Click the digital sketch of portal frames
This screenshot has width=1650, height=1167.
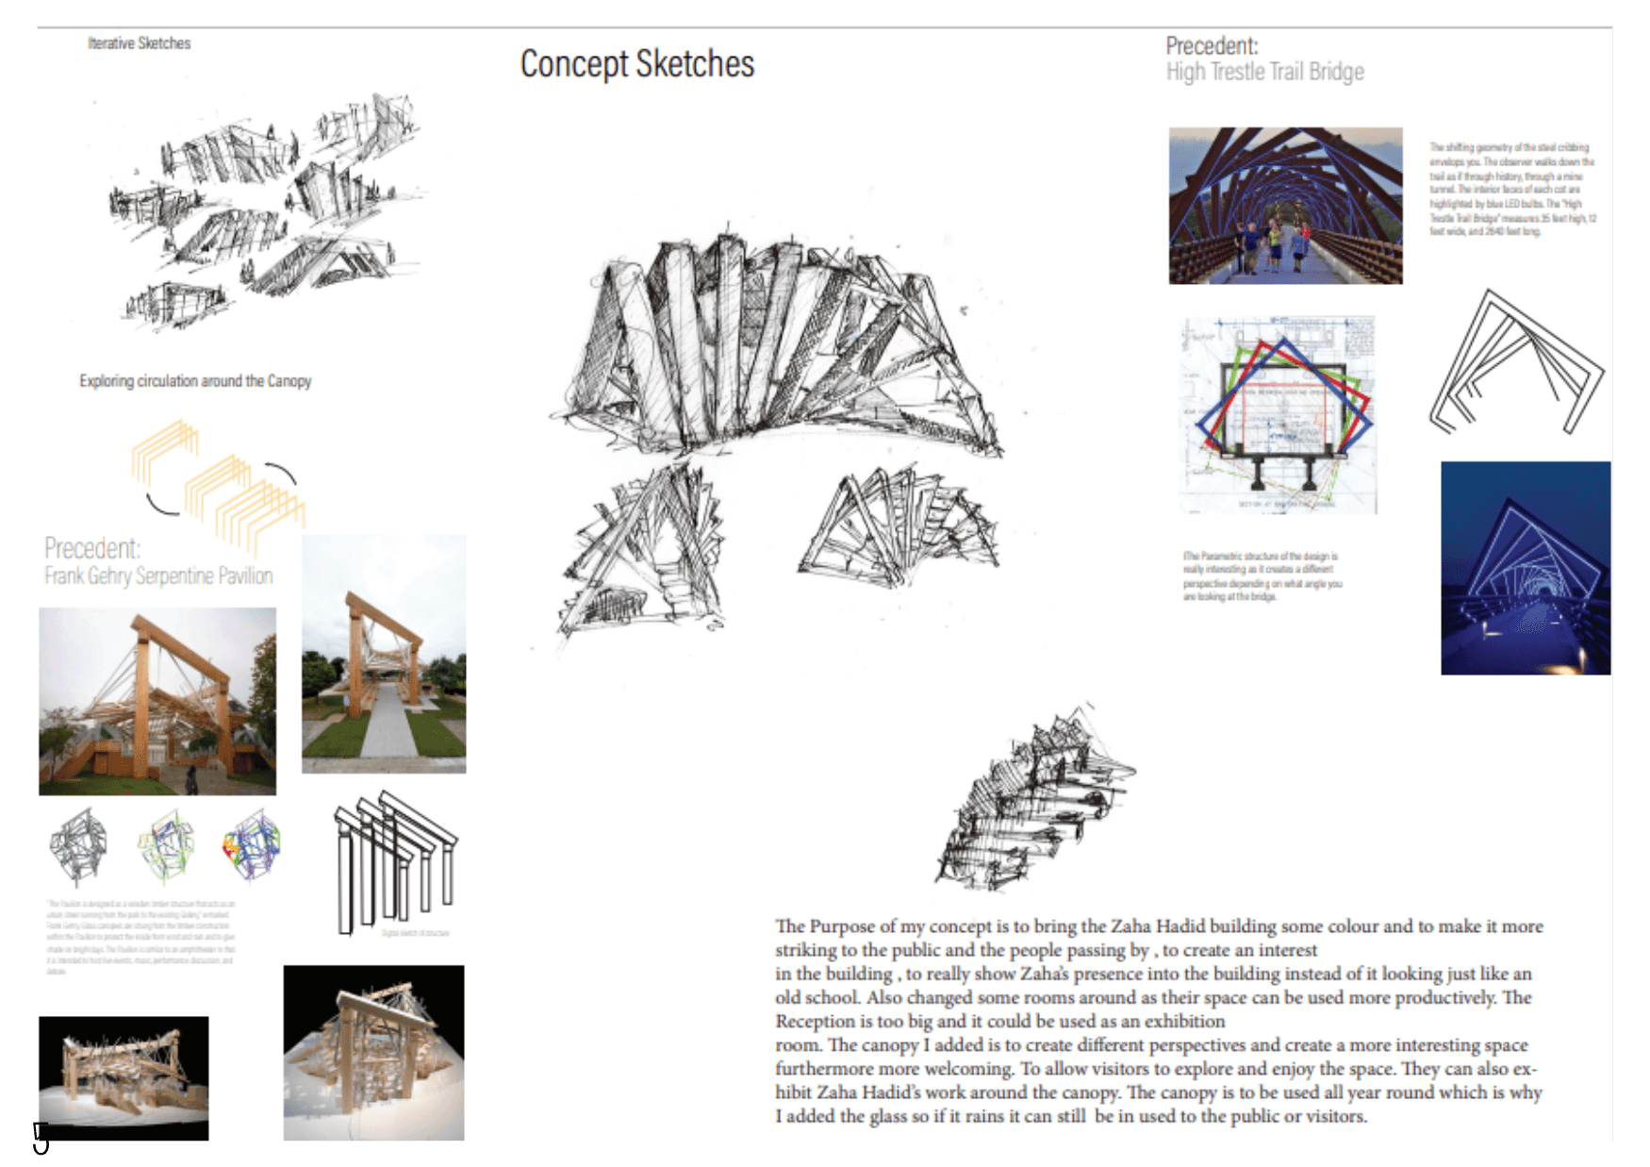(395, 862)
